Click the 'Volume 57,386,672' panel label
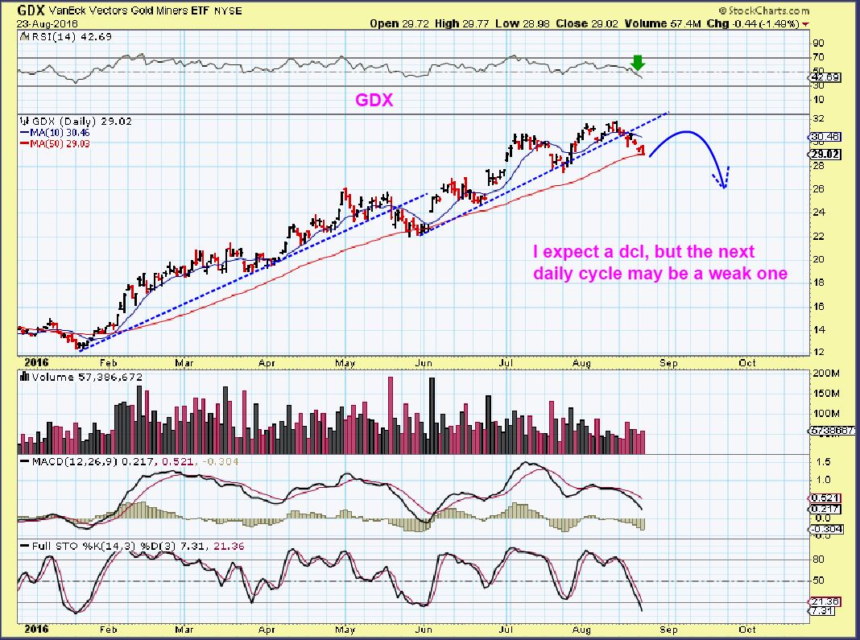The width and height of the screenshot is (860, 640). (x=87, y=378)
